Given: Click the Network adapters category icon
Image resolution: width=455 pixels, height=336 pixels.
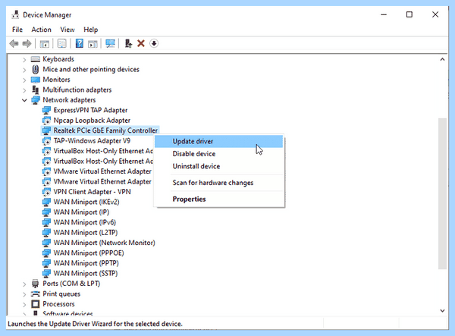Looking at the screenshot, I should pyautogui.click(x=36, y=100).
